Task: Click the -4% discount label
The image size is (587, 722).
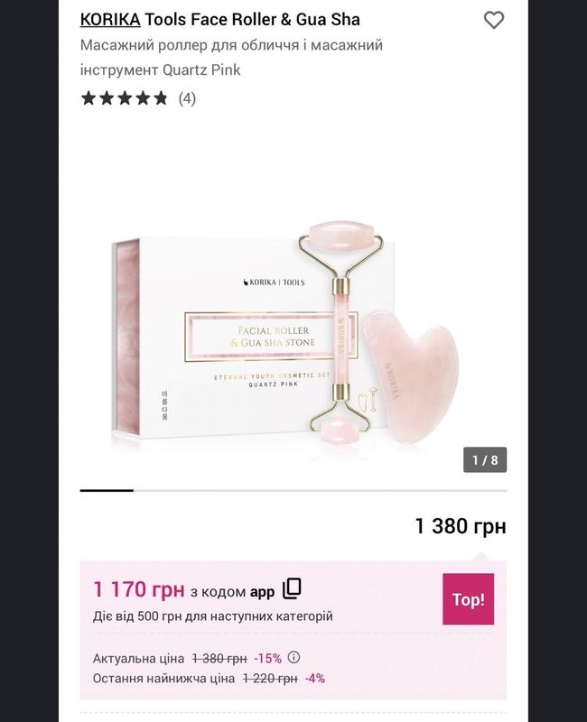Action: tap(315, 679)
